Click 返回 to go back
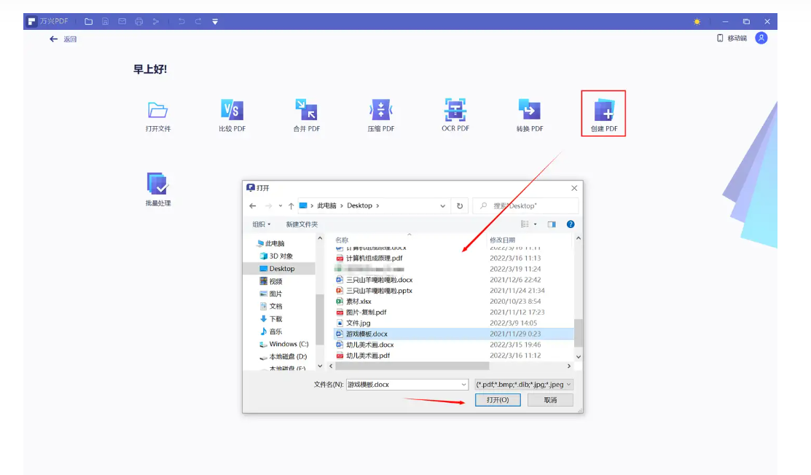Image resolution: width=811 pixels, height=475 pixels. 63,38
